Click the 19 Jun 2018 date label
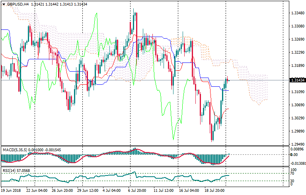The height and width of the screenshot is (195, 306). [11, 191]
